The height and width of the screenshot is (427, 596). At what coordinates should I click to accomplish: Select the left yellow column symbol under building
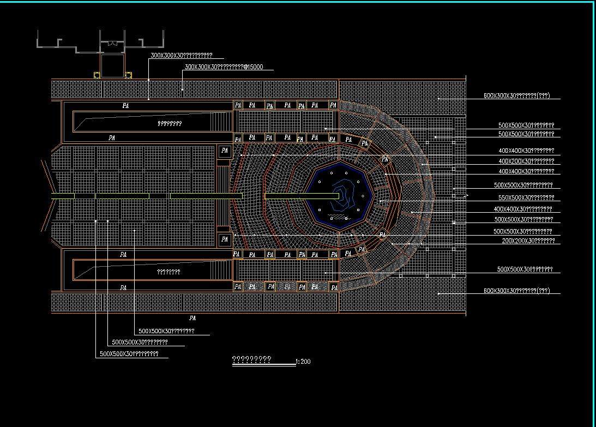coord(97,75)
